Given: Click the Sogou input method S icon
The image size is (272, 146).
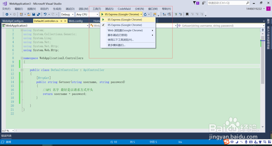Looking at the screenshot, I should [x=226, y=142].
